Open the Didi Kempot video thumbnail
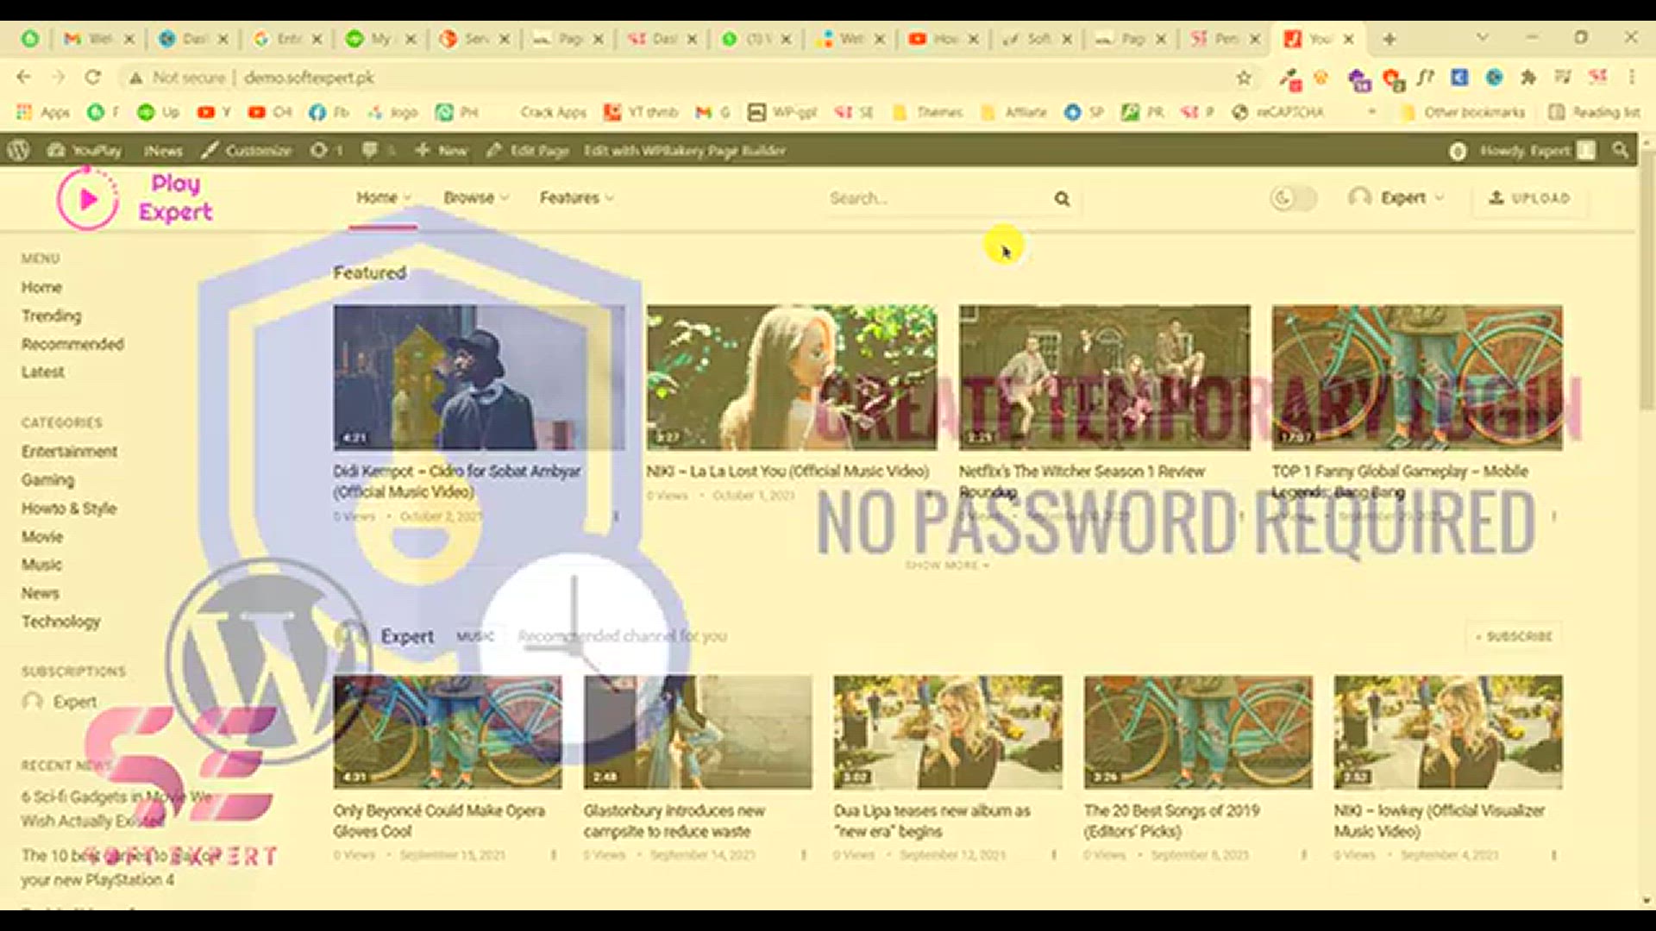The image size is (1656, 931). [479, 377]
